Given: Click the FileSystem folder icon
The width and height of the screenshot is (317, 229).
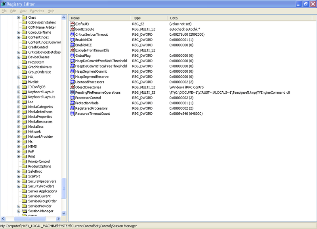Looking at the screenshot, I should coord(24,62).
